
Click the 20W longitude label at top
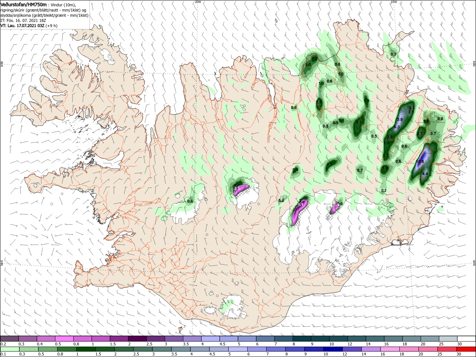[x=198, y=2]
